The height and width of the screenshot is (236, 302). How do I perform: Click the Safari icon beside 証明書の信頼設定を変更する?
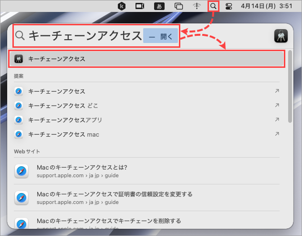tap(21, 198)
